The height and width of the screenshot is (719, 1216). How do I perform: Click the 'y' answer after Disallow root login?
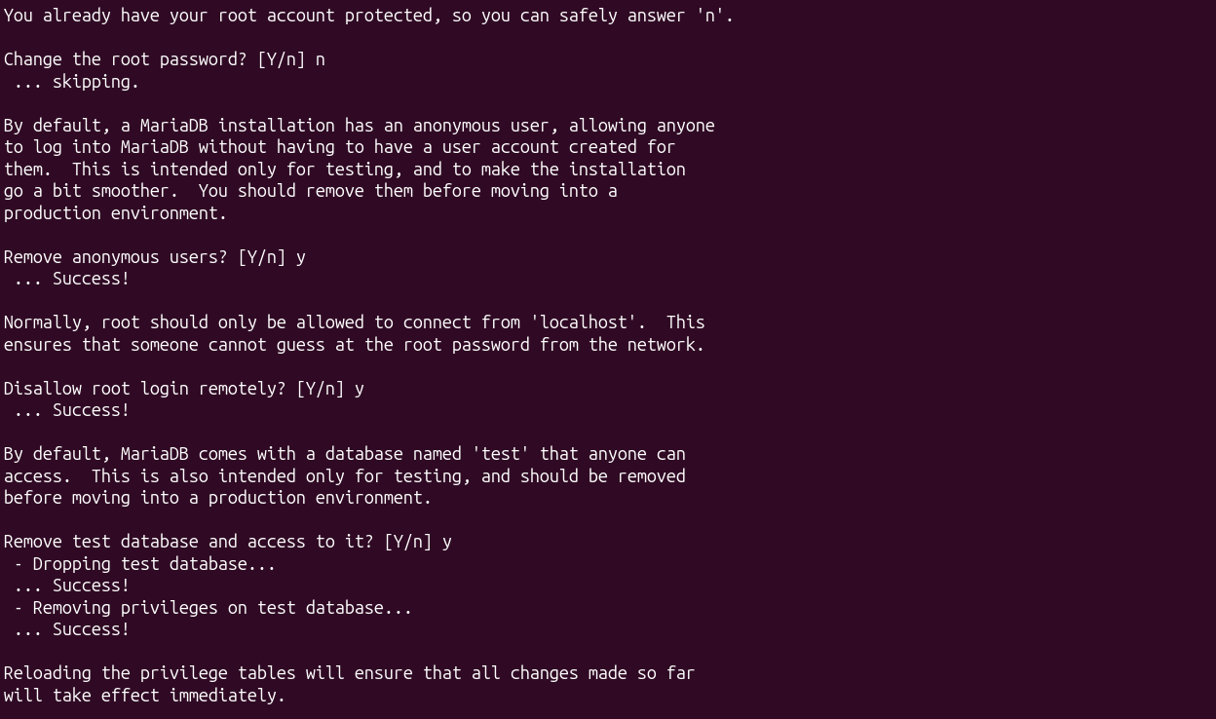(x=360, y=389)
